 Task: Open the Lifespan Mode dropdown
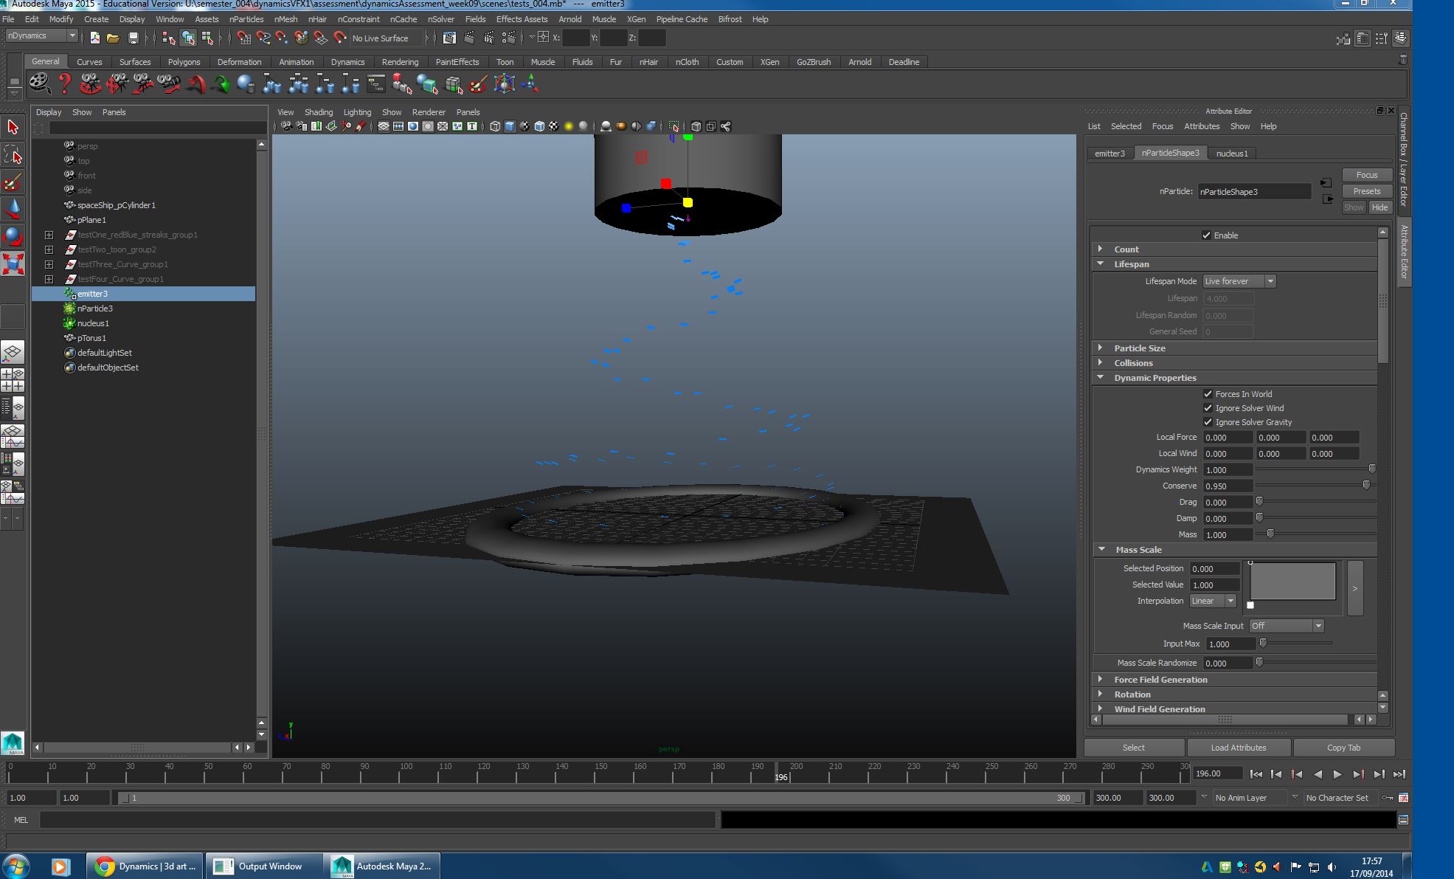(x=1239, y=281)
